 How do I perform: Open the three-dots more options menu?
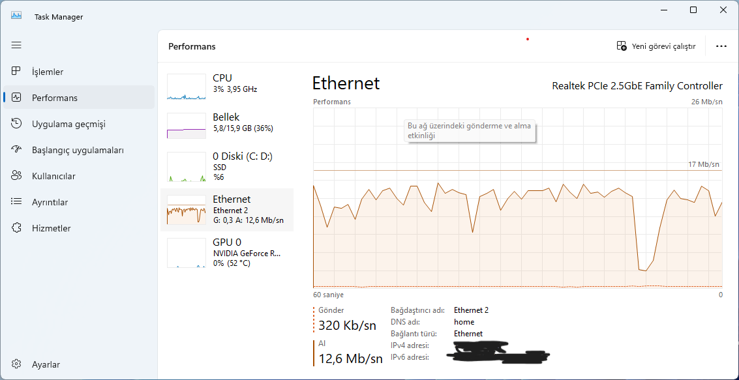pyautogui.click(x=721, y=46)
